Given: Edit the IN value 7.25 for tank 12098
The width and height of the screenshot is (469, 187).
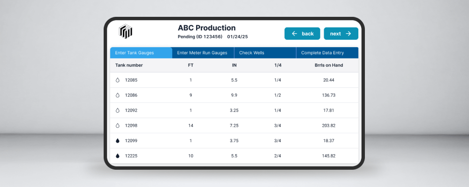Looking at the screenshot, I should coord(234,126).
